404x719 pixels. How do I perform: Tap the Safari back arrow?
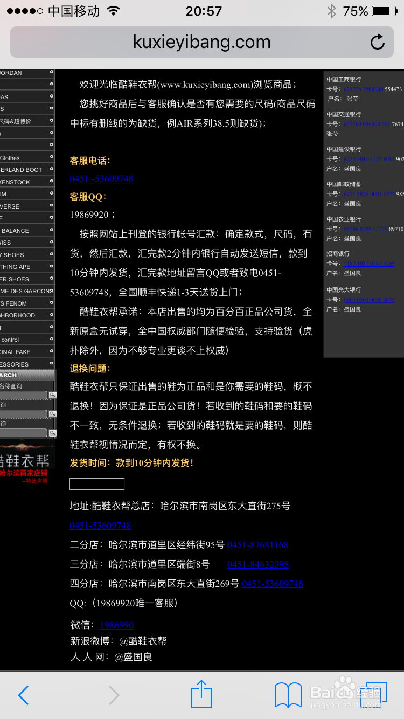[23, 695]
